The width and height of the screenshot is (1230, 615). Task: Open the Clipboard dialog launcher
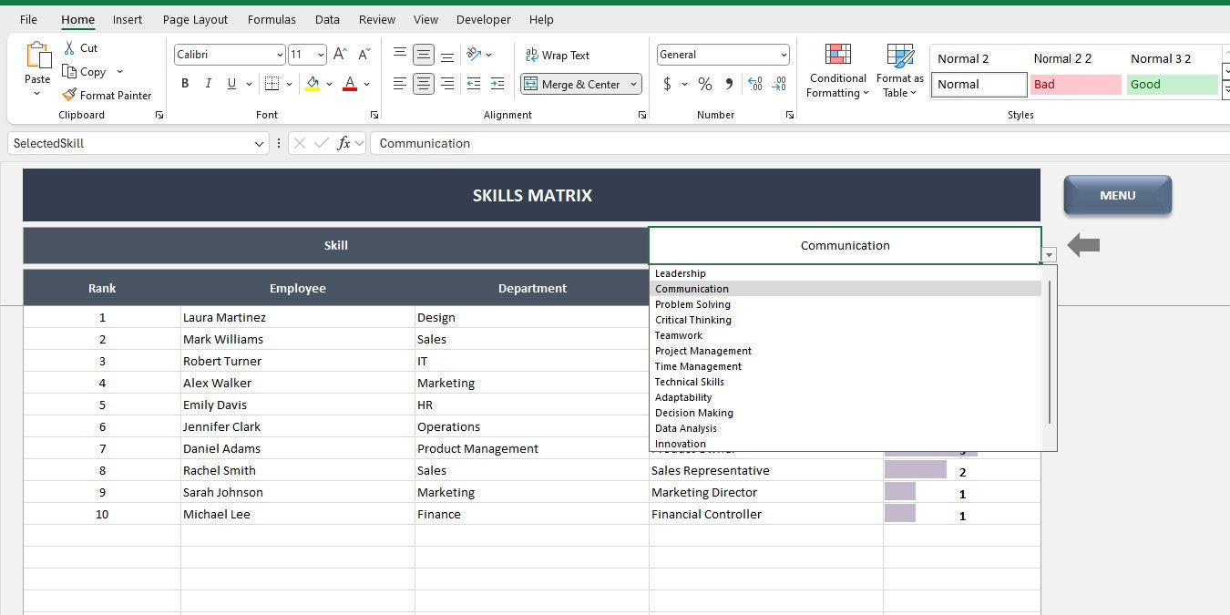tap(159, 115)
